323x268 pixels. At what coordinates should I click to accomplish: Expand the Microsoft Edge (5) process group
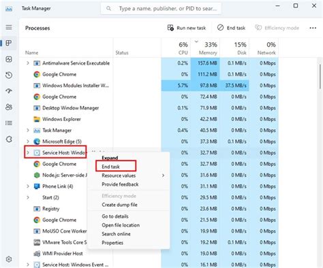click(x=28, y=141)
